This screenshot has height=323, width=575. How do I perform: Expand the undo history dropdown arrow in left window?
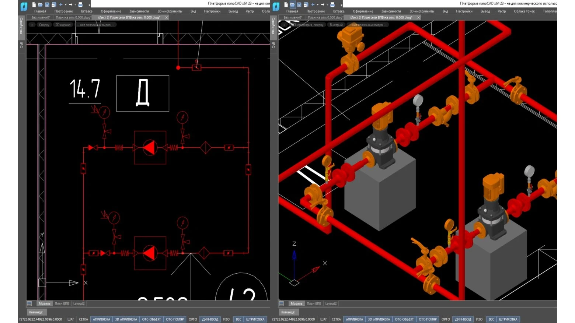(66, 5)
